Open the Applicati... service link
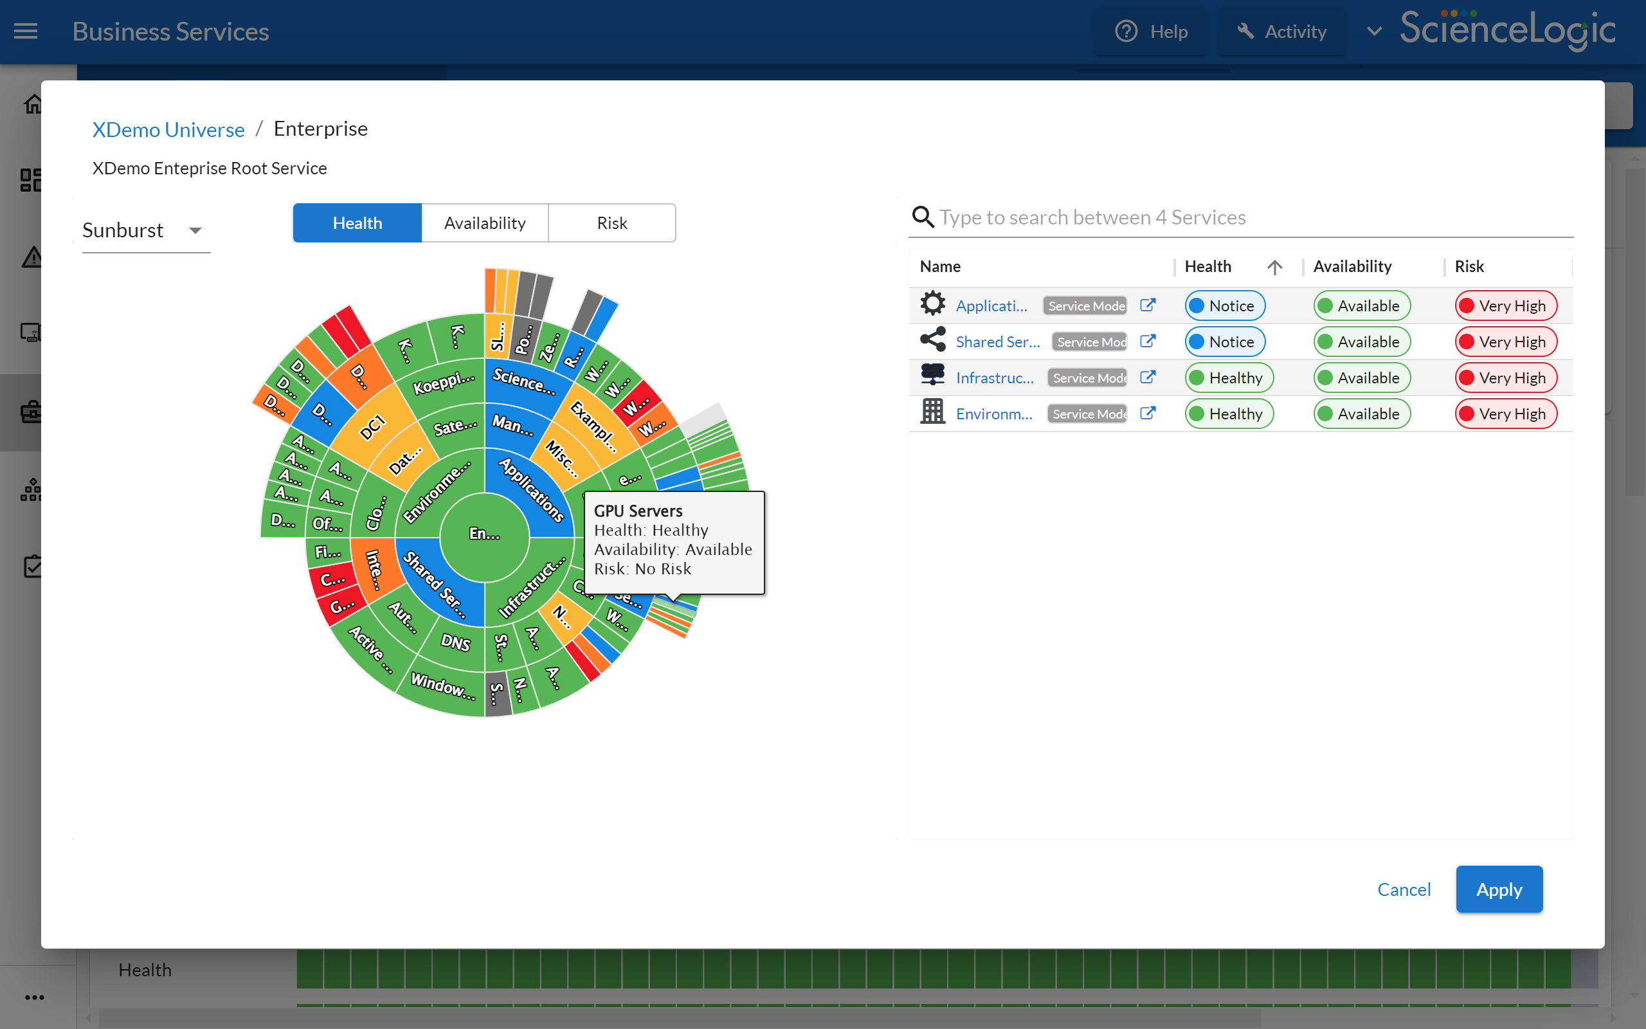The width and height of the screenshot is (1646, 1029). [991, 305]
